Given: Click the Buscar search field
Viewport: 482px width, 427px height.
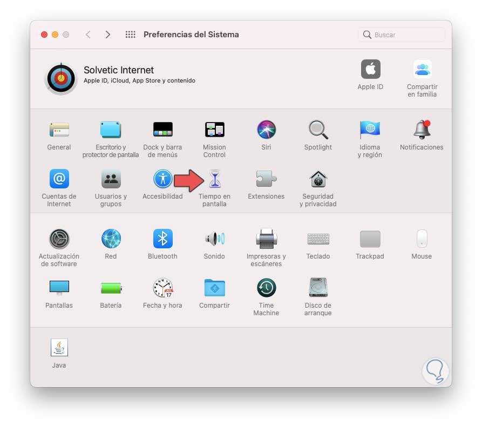Looking at the screenshot, I should [402, 35].
